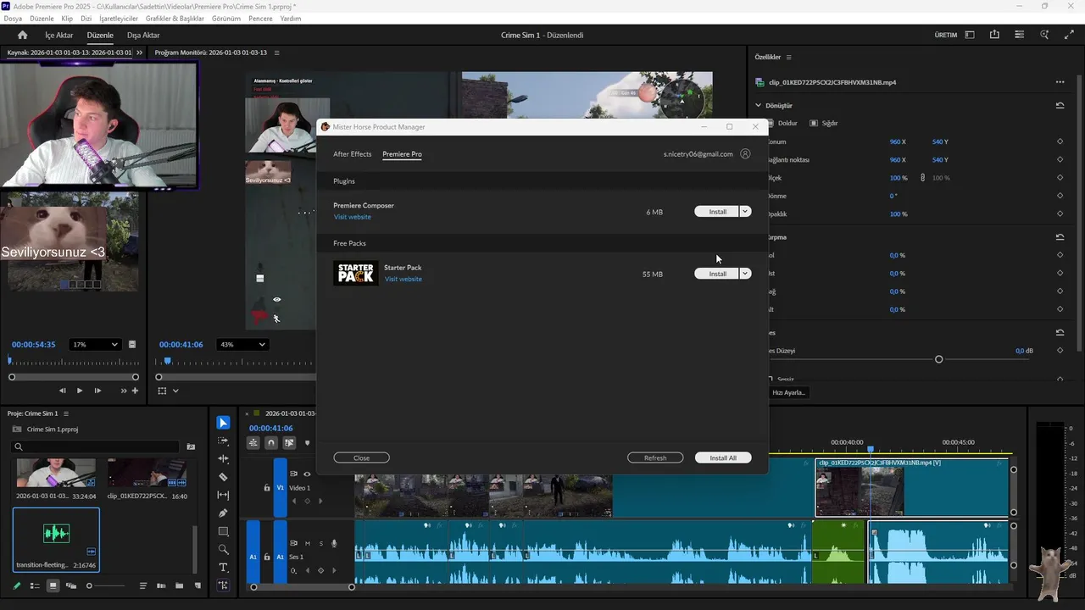Select the Pen tool
This screenshot has width=1085, height=610.
click(223, 513)
